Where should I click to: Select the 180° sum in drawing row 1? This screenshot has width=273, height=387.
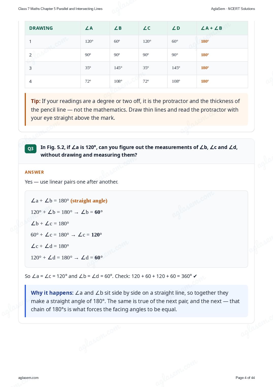click(x=205, y=41)
